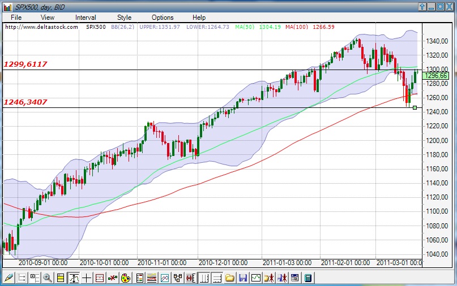Click the colored list legend icon
Screen dimensions: 457x286
pos(139,278)
